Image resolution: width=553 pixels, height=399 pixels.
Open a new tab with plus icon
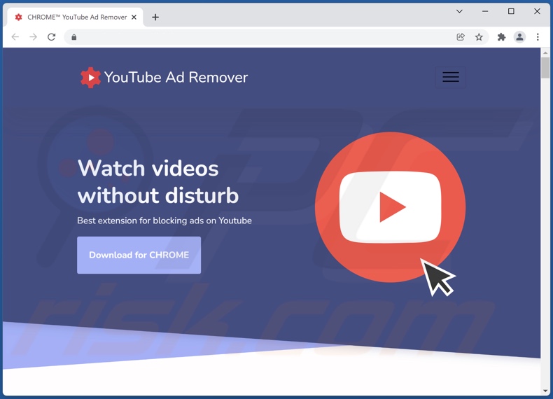click(155, 17)
